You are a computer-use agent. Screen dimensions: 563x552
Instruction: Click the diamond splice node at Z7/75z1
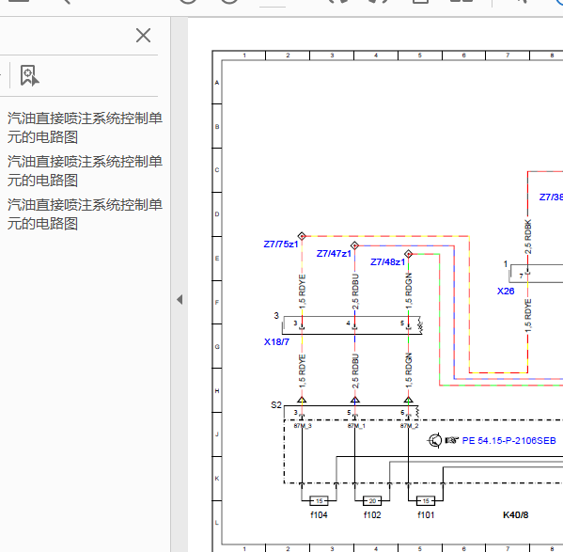[302, 236]
